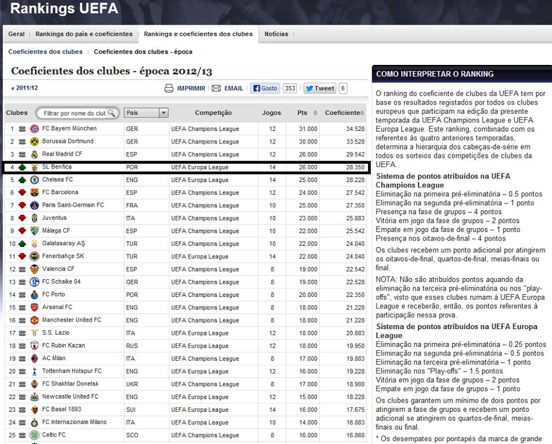Open the Notícias tab

point(277,34)
